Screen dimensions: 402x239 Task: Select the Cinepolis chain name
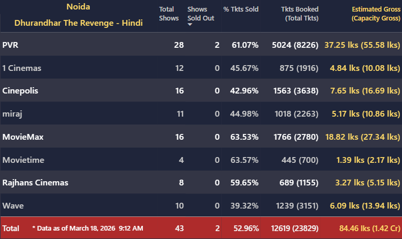(20, 91)
